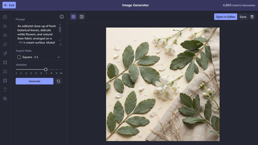The height and width of the screenshot is (145, 258).
Task: Switch to grid layout view
Action: coord(82,17)
